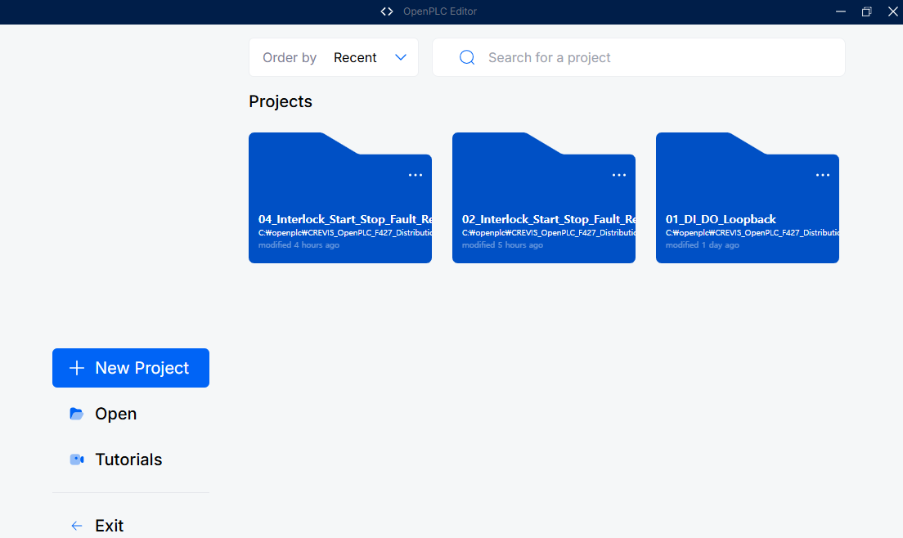Open the 02_Interlock_Start_Stop_Fault project folder
The image size is (903, 538).
(x=544, y=198)
